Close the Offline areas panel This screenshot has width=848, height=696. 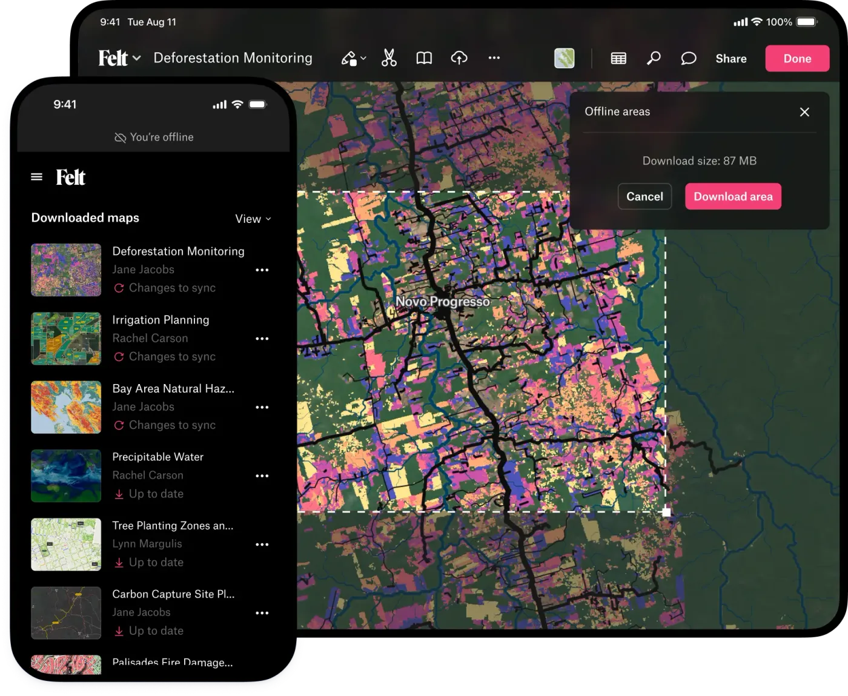click(x=804, y=112)
